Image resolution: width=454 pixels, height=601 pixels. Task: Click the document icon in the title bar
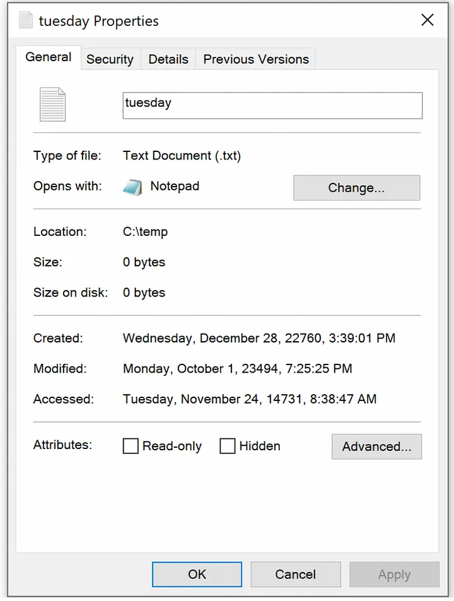point(26,20)
